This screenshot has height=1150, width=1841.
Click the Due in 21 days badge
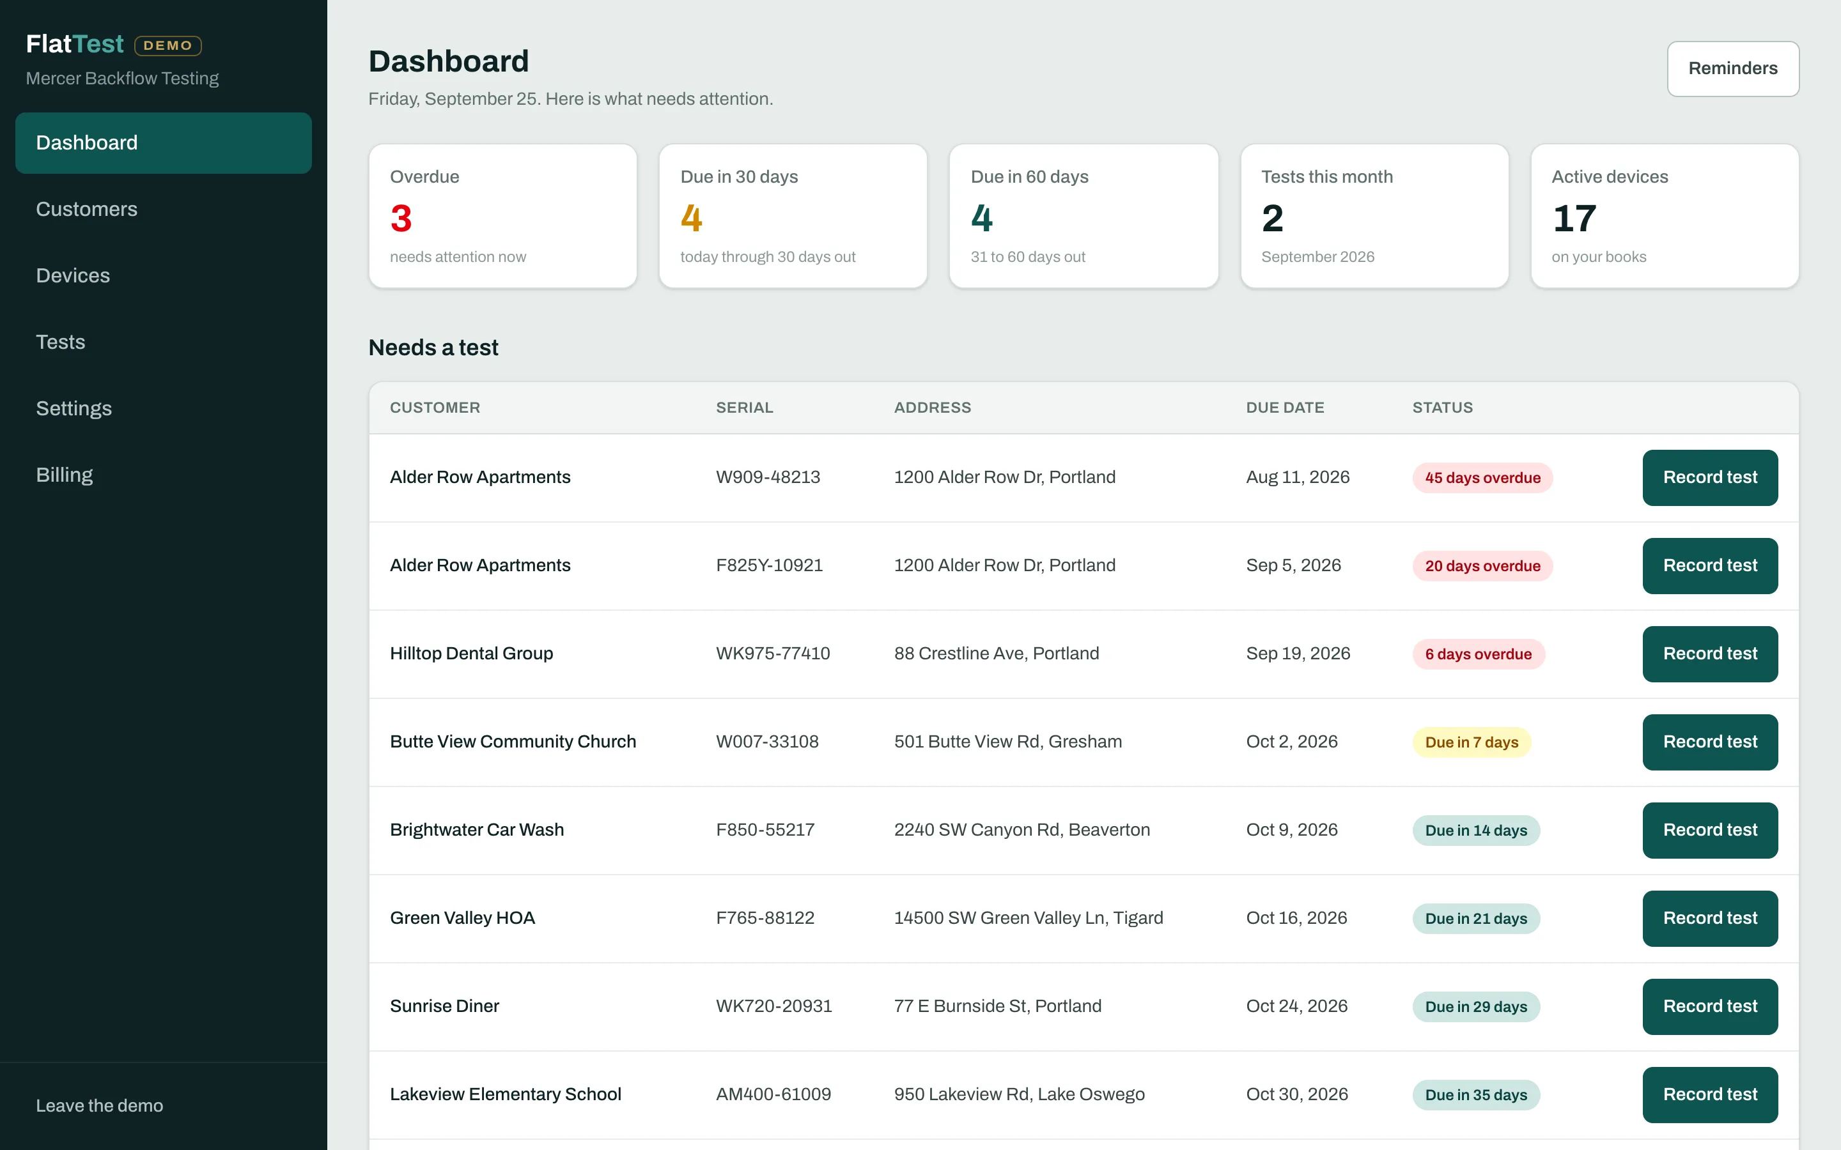click(1476, 919)
